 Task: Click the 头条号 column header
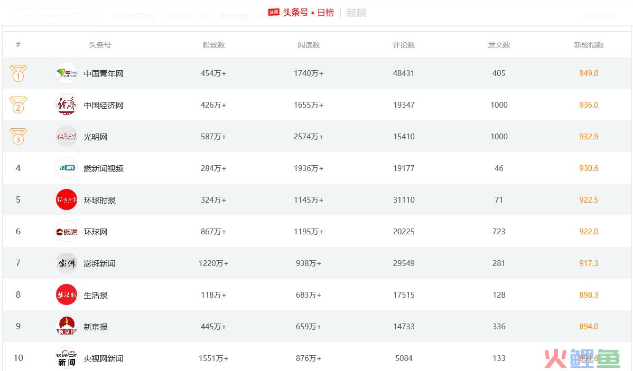point(100,45)
